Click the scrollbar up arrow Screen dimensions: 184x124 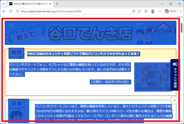pos(182,17)
